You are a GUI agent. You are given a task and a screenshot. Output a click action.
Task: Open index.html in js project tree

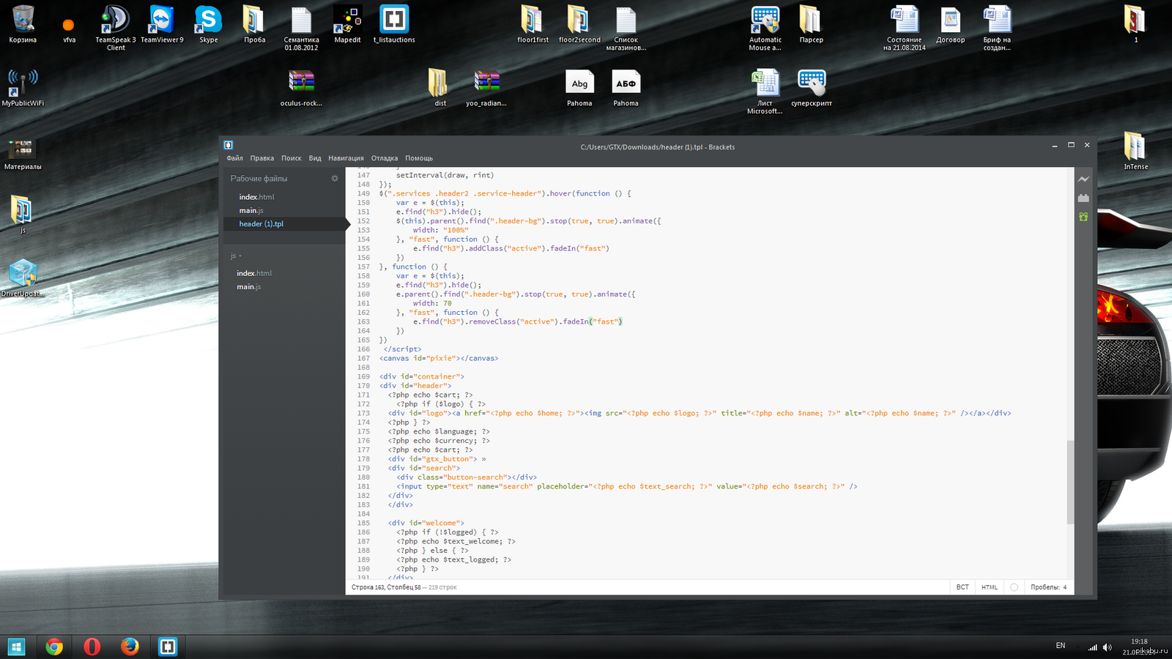pyautogui.click(x=254, y=273)
